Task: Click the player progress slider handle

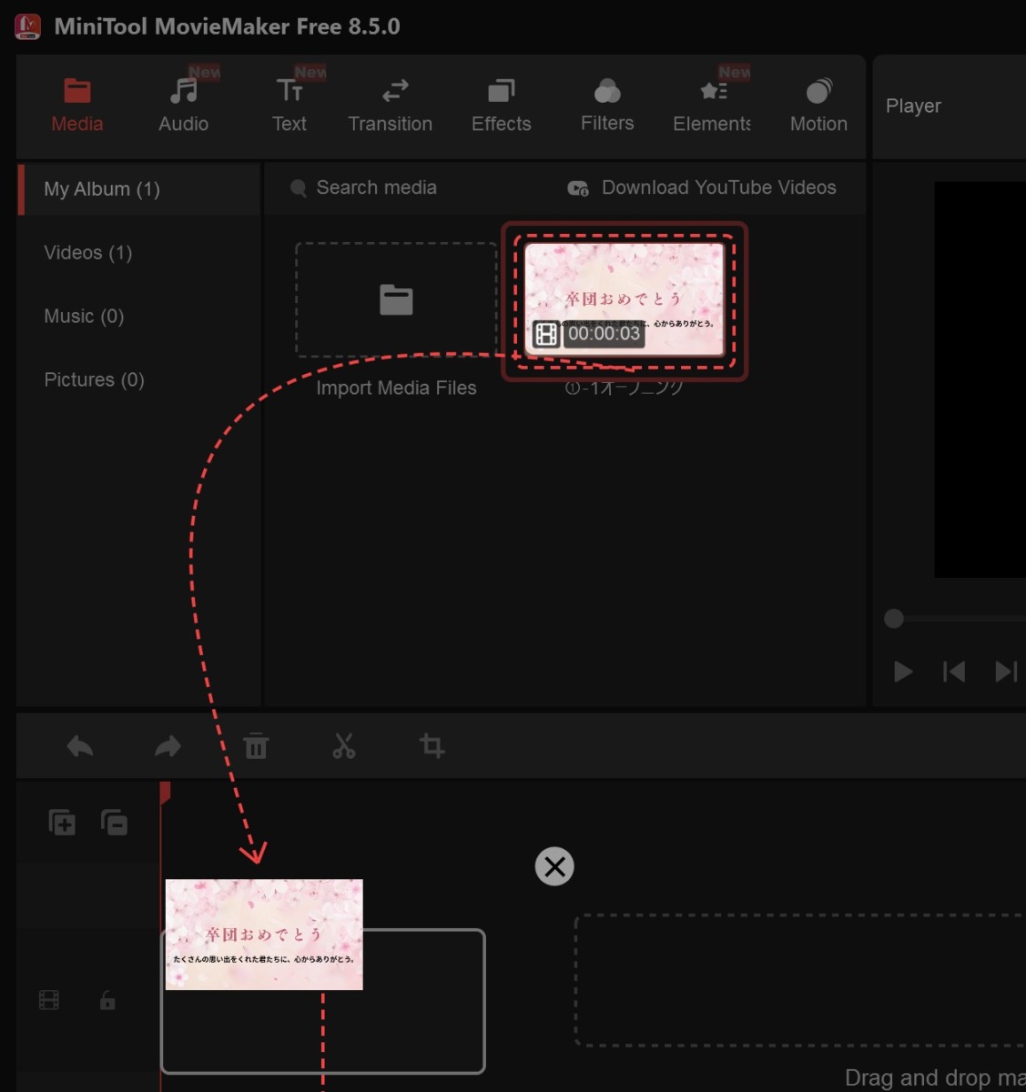Action: (x=894, y=619)
